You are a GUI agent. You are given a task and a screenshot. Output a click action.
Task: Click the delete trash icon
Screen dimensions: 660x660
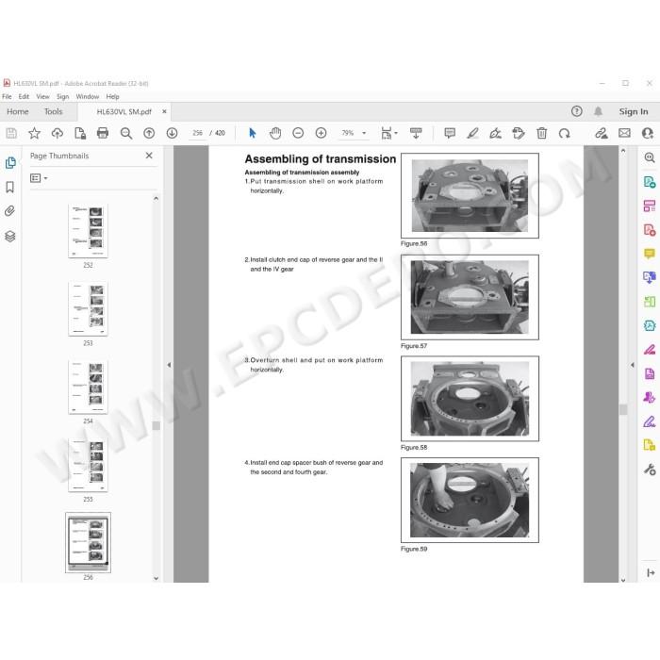point(542,134)
